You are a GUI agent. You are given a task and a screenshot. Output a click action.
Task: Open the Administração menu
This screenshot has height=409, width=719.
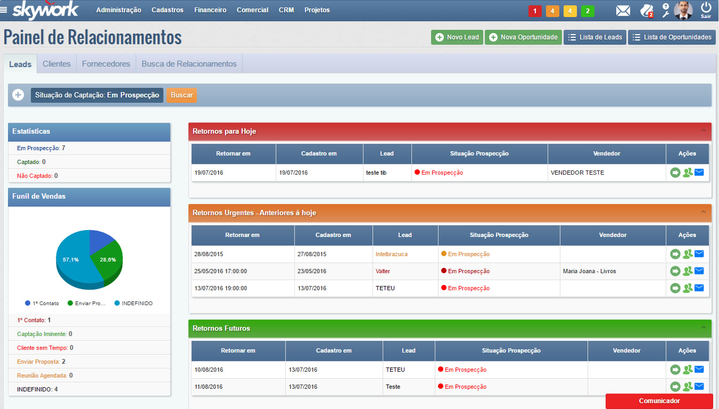pyautogui.click(x=119, y=10)
